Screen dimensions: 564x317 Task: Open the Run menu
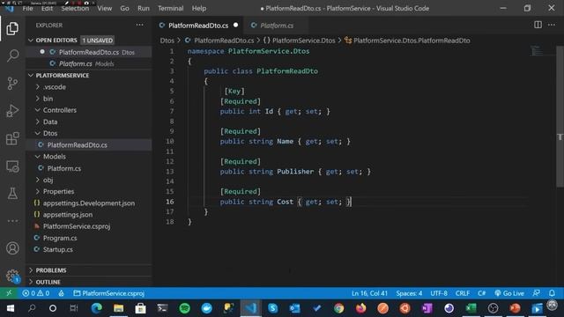143,8
